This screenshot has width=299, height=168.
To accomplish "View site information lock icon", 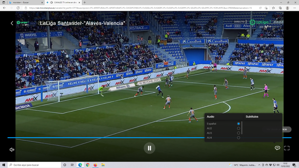I will coord(26,8).
